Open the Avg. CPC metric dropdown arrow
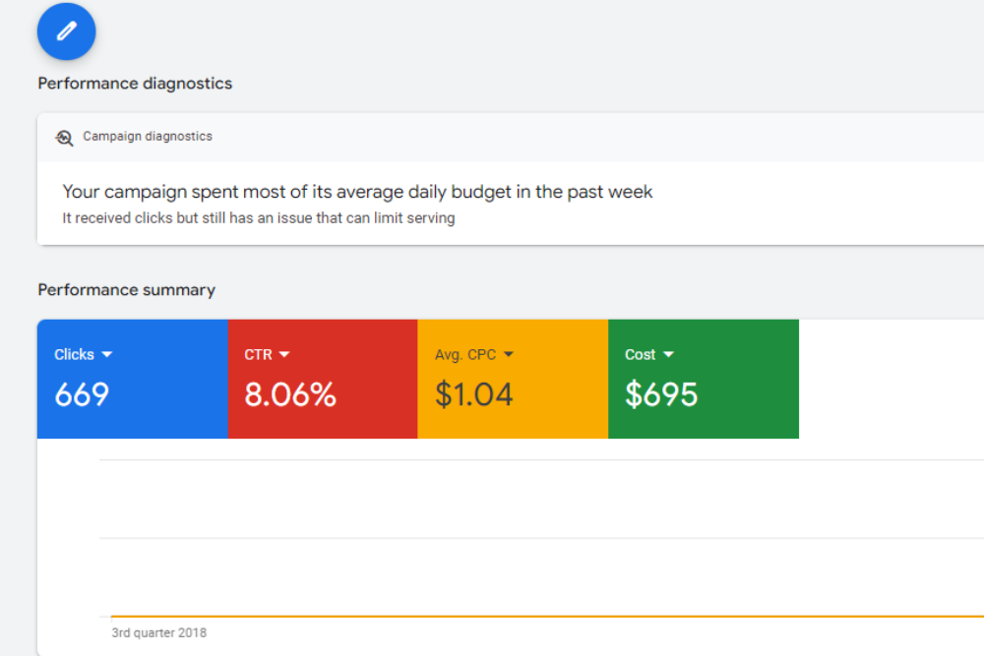 tap(509, 354)
